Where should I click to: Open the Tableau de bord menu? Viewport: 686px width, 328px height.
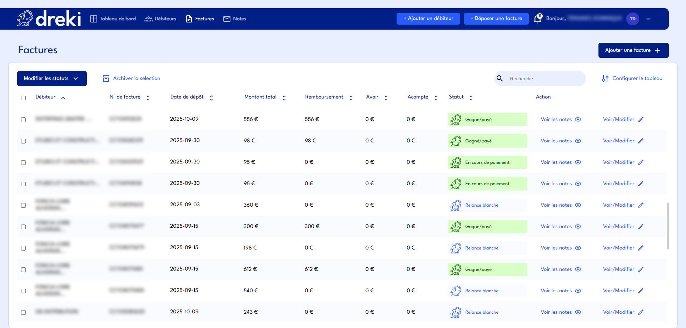113,19
